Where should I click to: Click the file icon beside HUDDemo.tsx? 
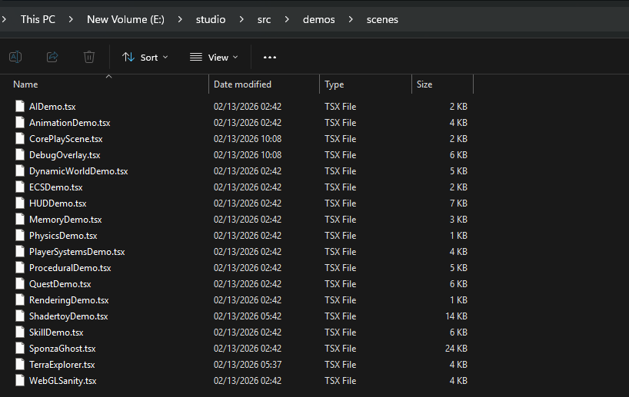coord(20,203)
